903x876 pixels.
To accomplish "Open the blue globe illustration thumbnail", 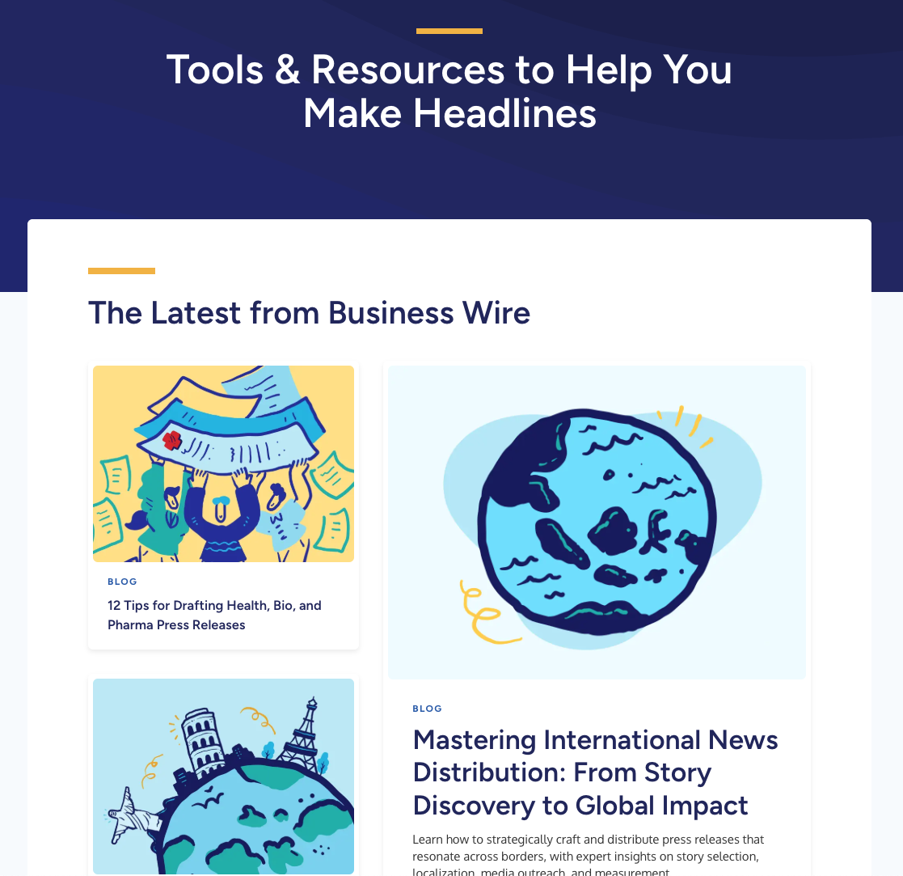I will [597, 523].
